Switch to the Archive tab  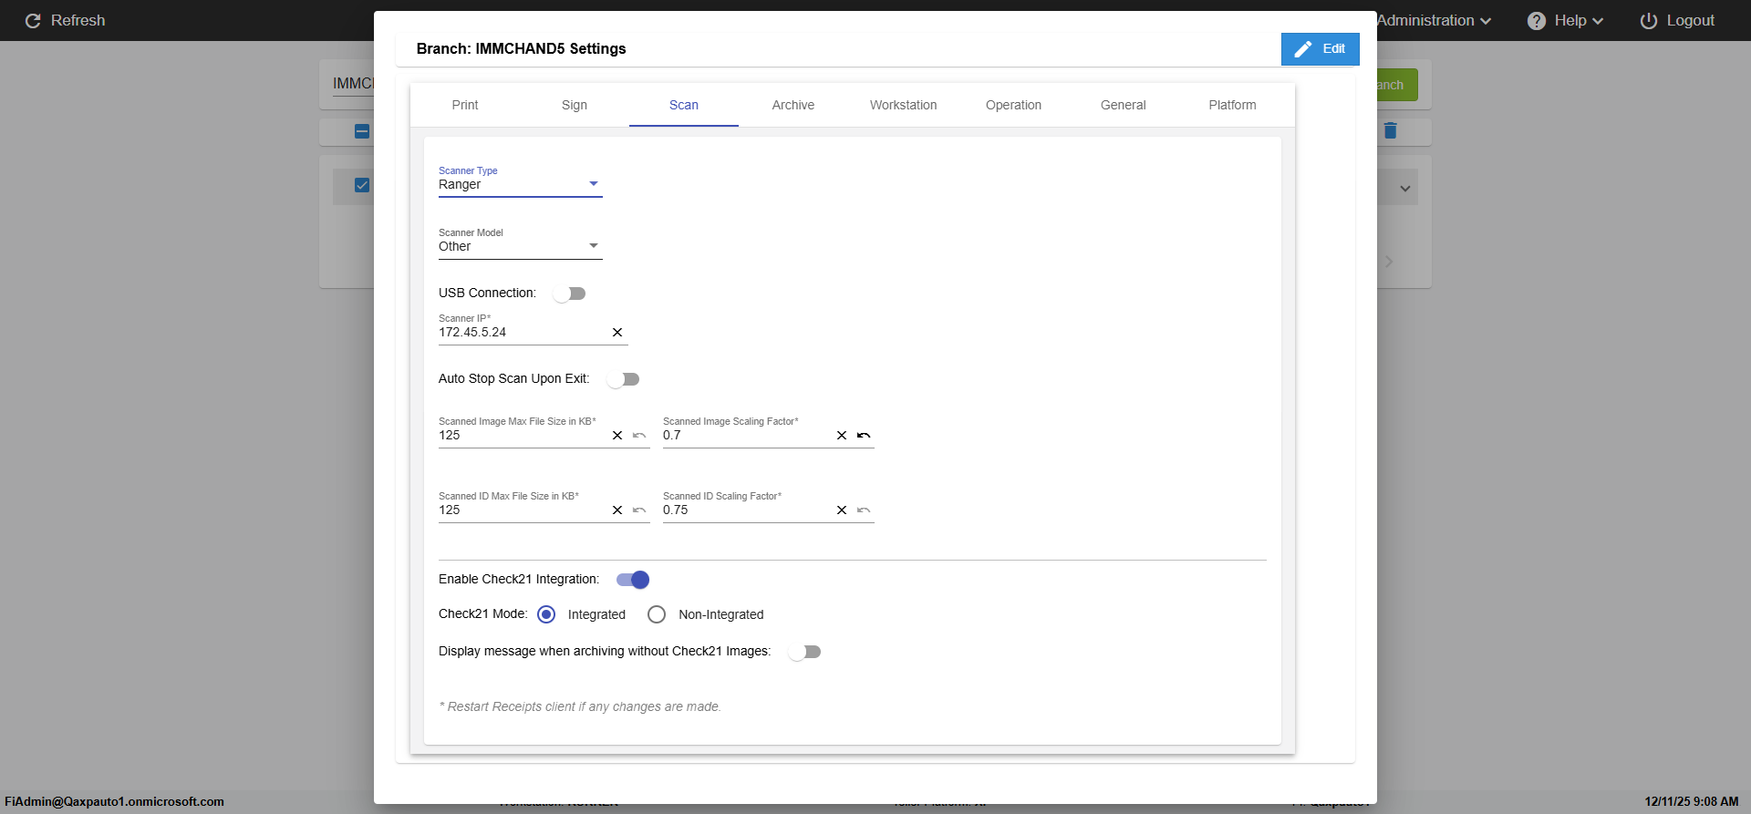click(x=793, y=105)
